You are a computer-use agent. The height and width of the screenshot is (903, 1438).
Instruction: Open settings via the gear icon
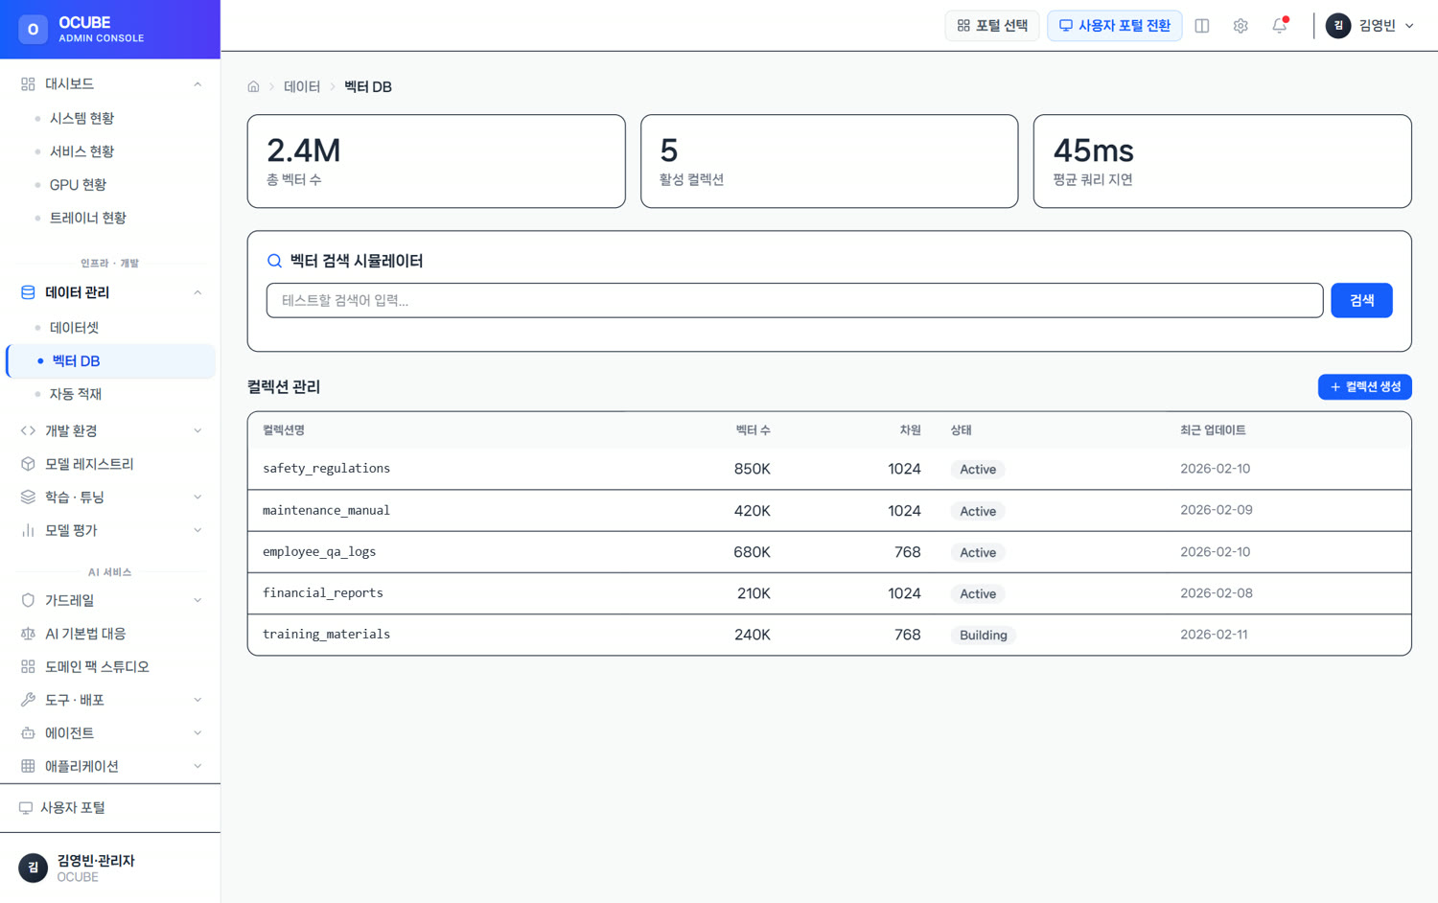click(x=1241, y=26)
